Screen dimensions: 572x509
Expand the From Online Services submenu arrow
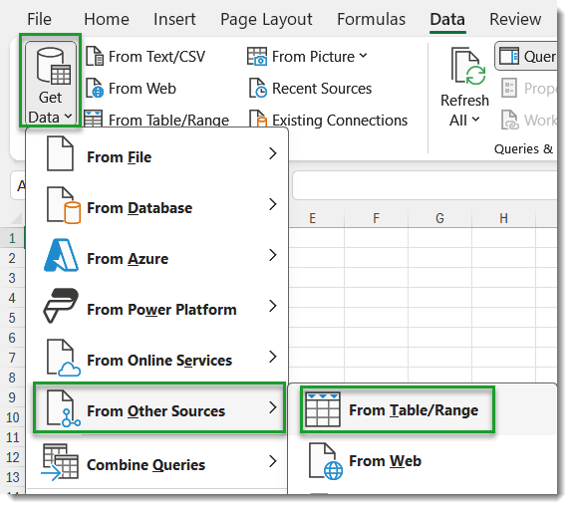(x=272, y=357)
